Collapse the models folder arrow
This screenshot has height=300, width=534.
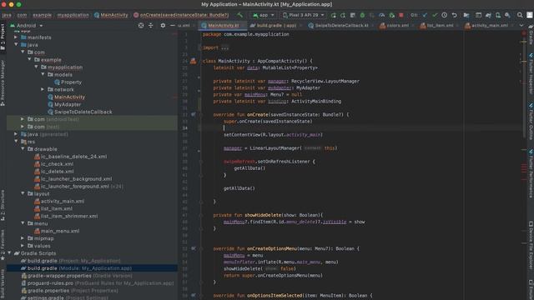click(43, 74)
